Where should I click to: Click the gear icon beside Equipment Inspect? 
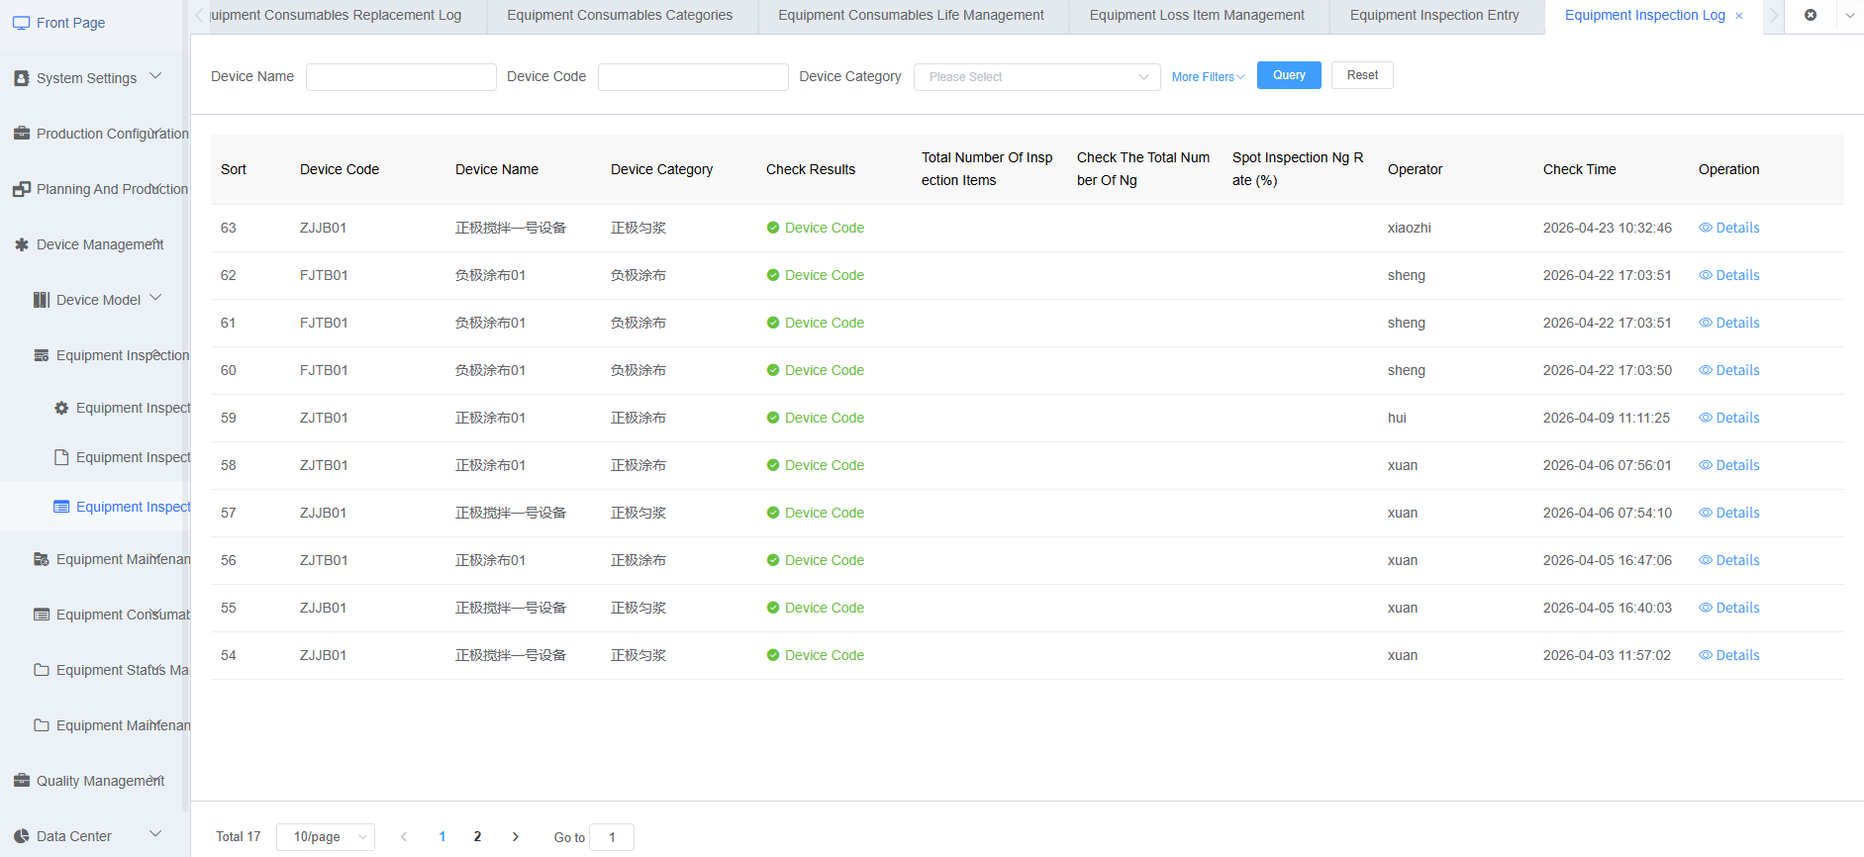61,408
